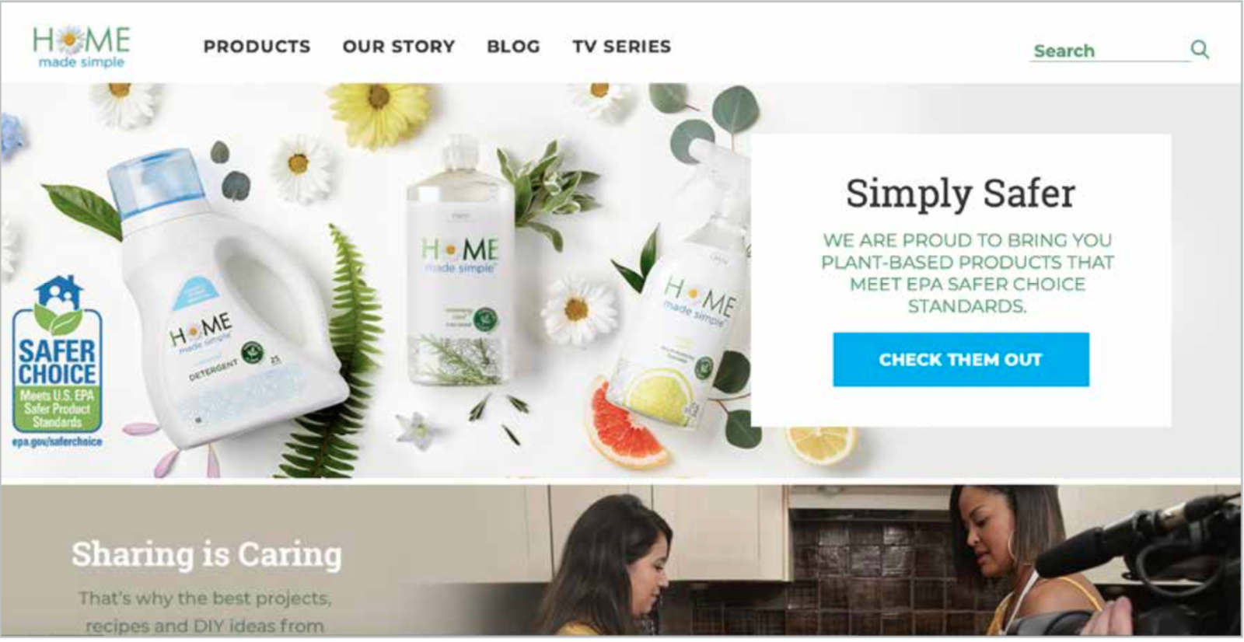Open the Home Made Simple logo

tap(82, 47)
